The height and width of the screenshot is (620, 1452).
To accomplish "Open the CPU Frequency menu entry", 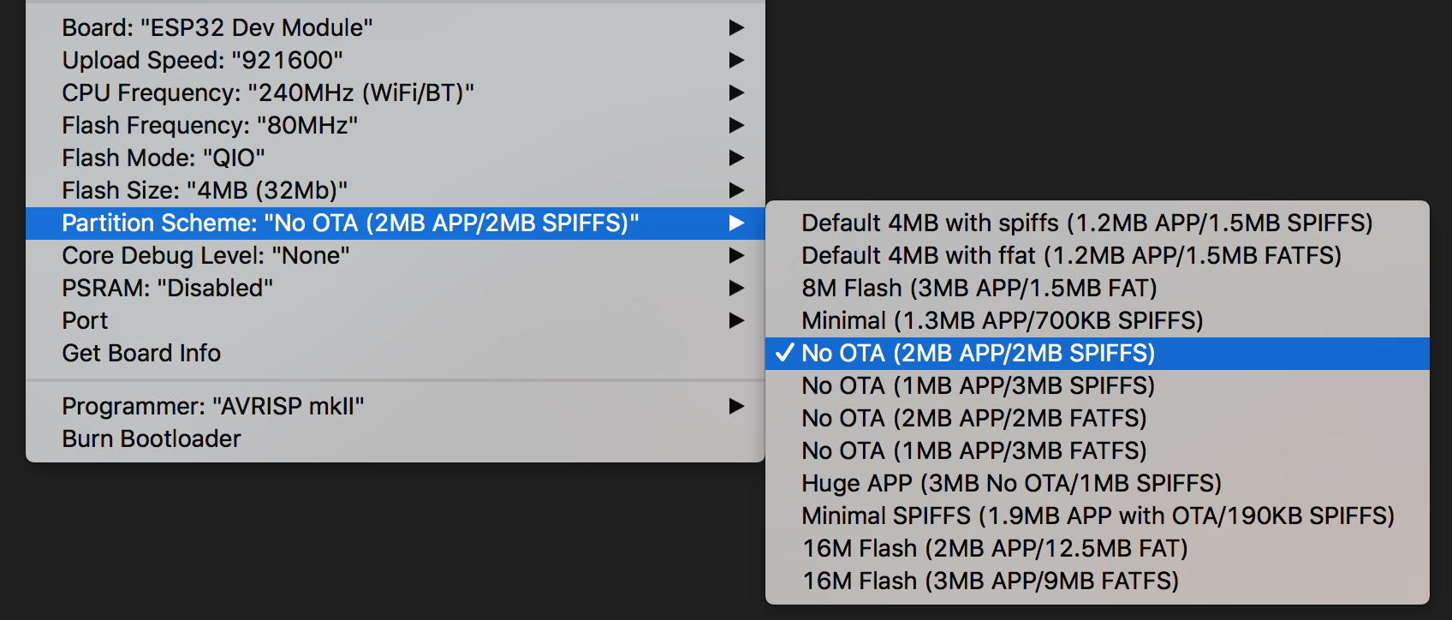I will pyautogui.click(x=268, y=92).
